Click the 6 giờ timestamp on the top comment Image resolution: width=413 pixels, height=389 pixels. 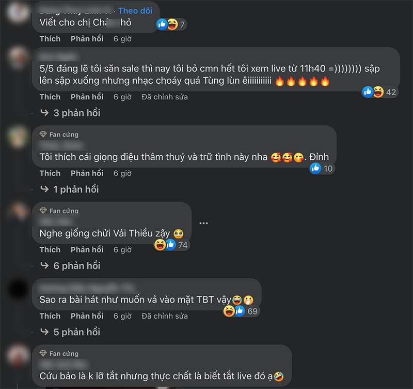pos(122,39)
